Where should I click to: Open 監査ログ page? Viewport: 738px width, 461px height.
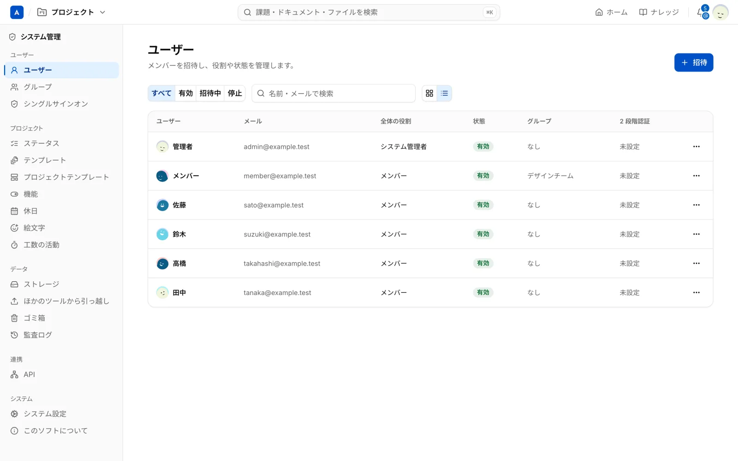coord(61,335)
